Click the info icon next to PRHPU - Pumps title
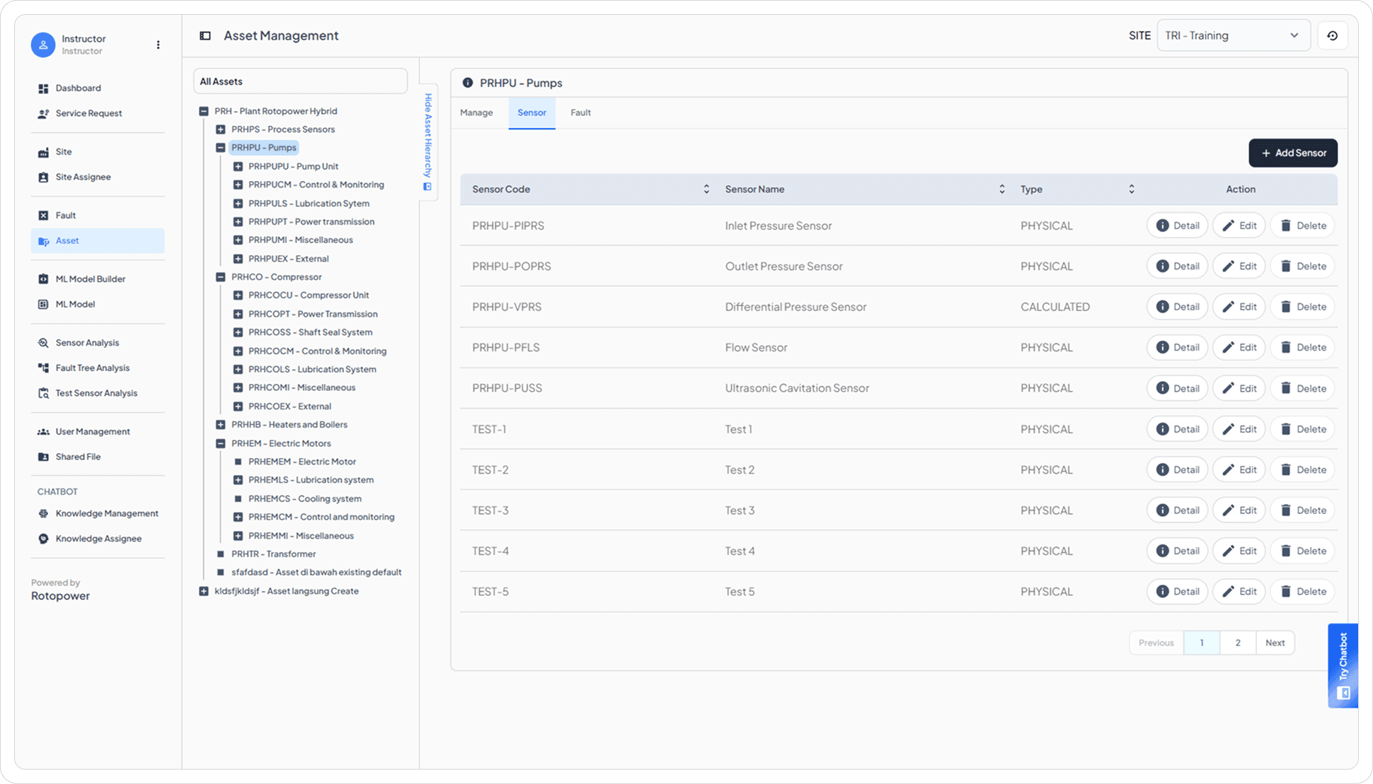 pos(467,83)
